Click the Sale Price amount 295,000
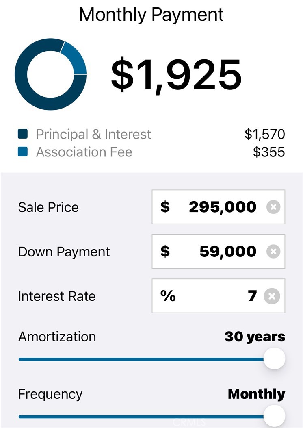 pos(223,207)
